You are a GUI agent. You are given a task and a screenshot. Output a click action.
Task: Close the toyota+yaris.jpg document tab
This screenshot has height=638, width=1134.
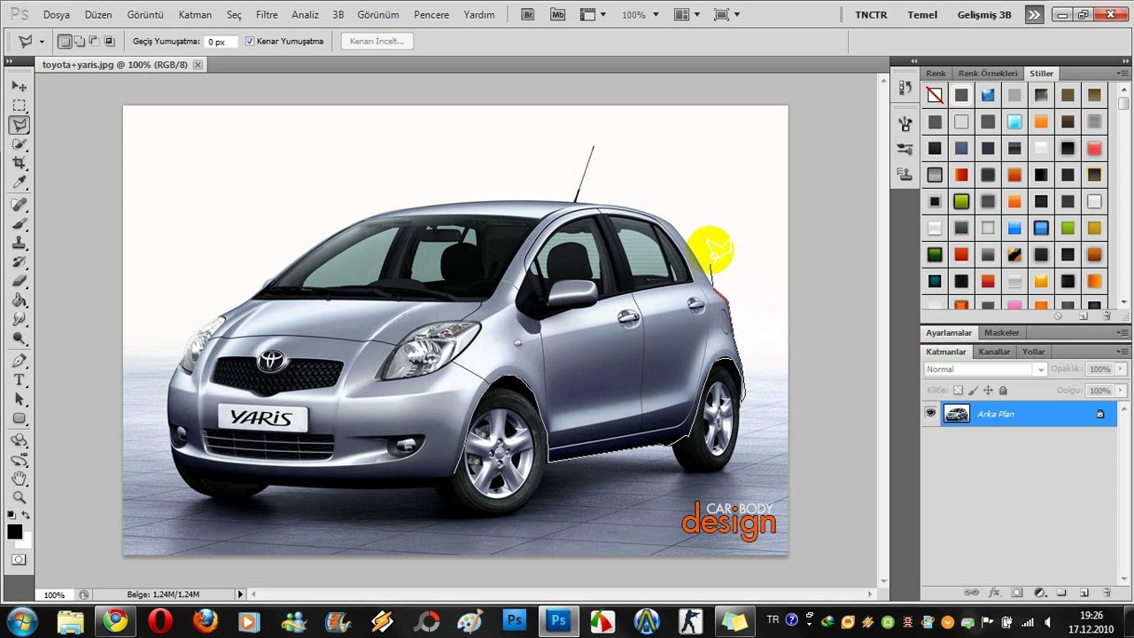tap(198, 65)
